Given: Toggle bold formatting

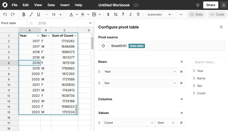Looking at the screenshot, I should coord(24,14).
